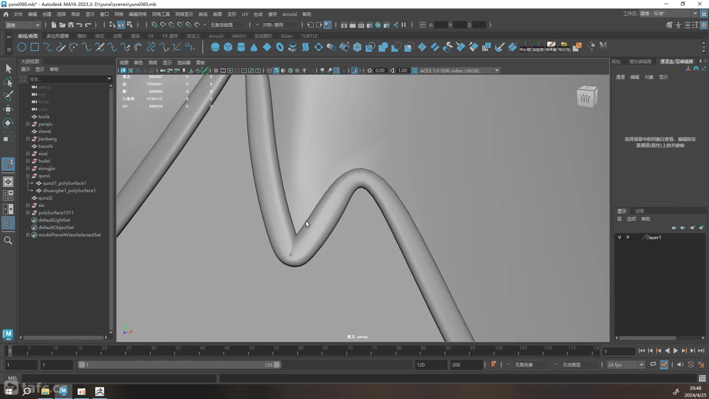The height and width of the screenshot is (399, 709).
Task: Click the outliner horizontal scrollbar
Action: tap(64, 337)
